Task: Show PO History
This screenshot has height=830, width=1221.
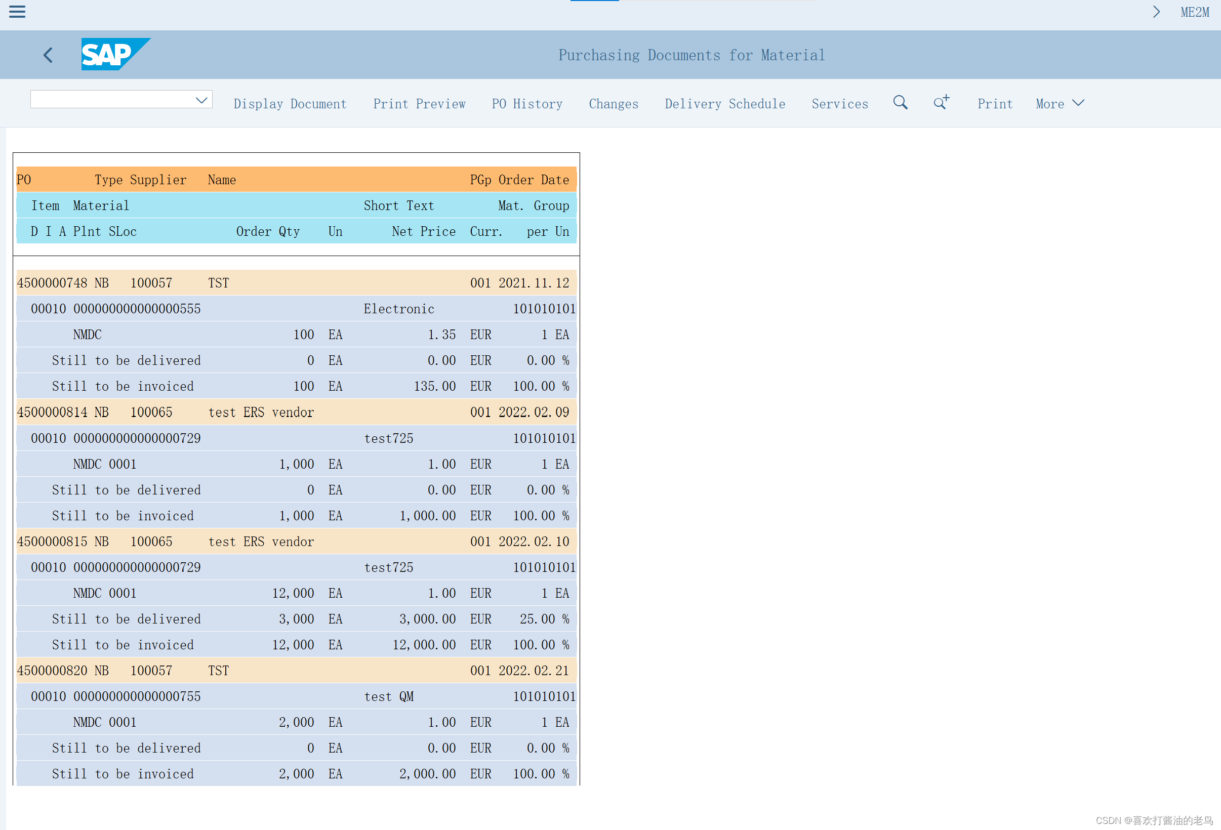Action: click(x=527, y=104)
